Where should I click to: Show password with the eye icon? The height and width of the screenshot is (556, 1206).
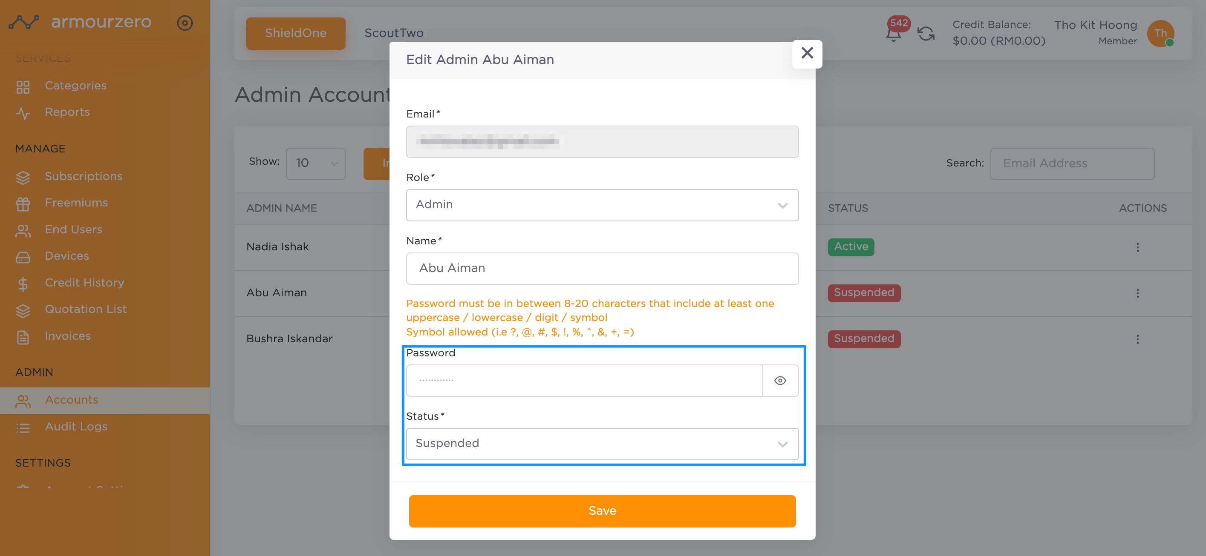780,380
